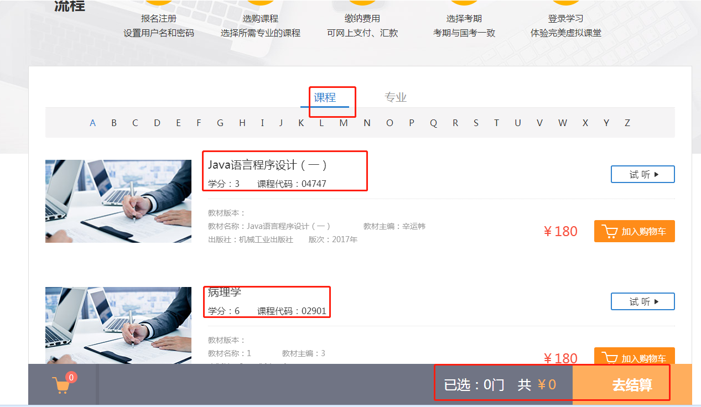Click the cart item count badge
701x407 pixels.
(x=71, y=377)
